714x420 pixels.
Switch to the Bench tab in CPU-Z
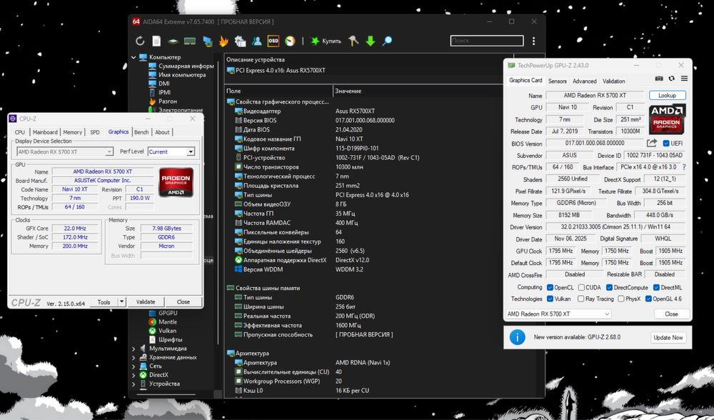click(141, 132)
